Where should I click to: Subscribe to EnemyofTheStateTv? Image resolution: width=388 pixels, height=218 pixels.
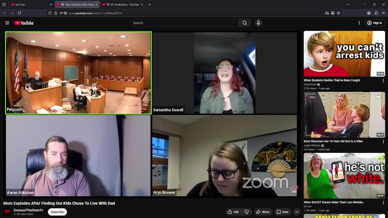click(x=57, y=212)
